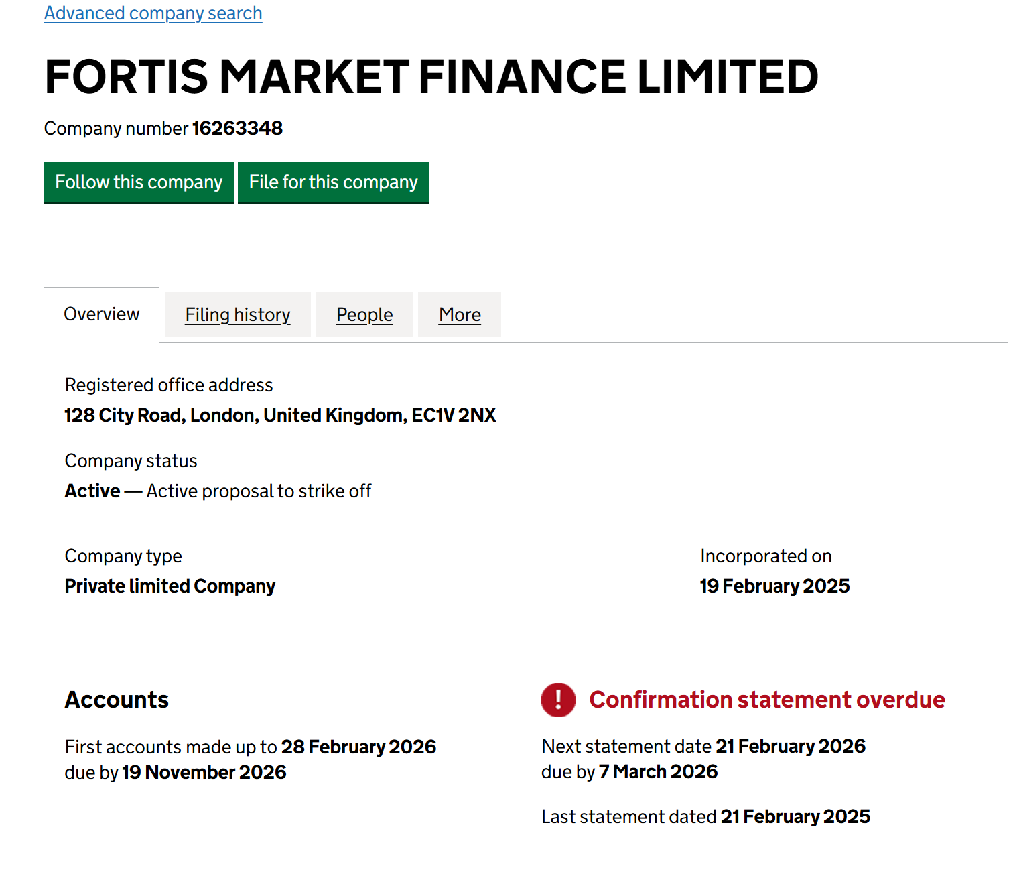This screenshot has width=1013, height=870.
Task: Click the Company status label
Action: click(131, 461)
